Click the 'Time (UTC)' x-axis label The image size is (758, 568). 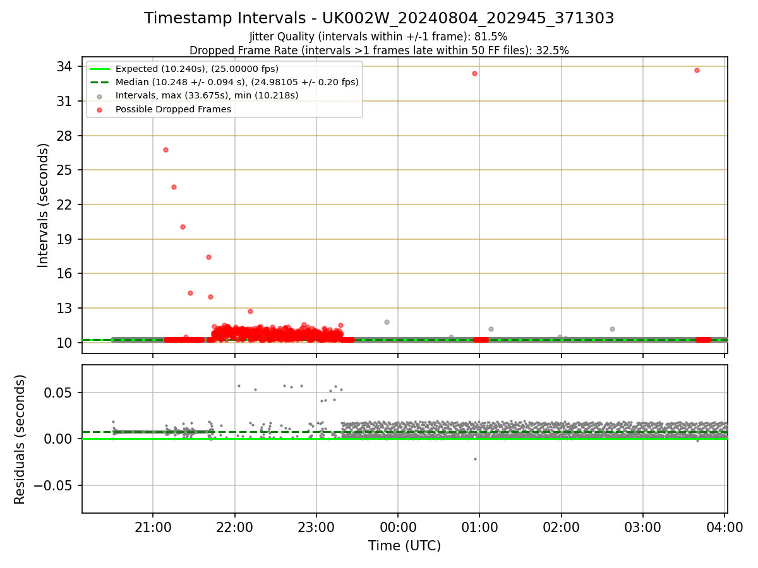click(405, 546)
